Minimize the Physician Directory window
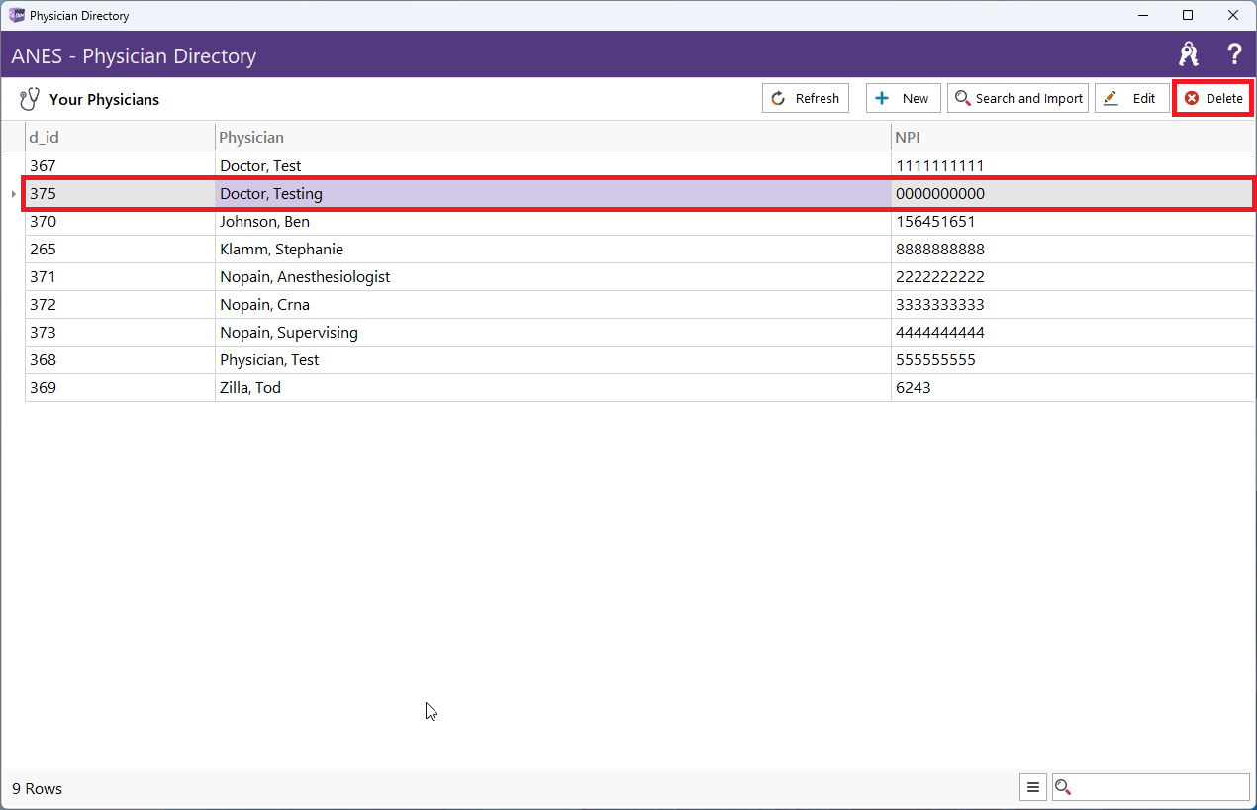 pyautogui.click(x=1142, y=15)
